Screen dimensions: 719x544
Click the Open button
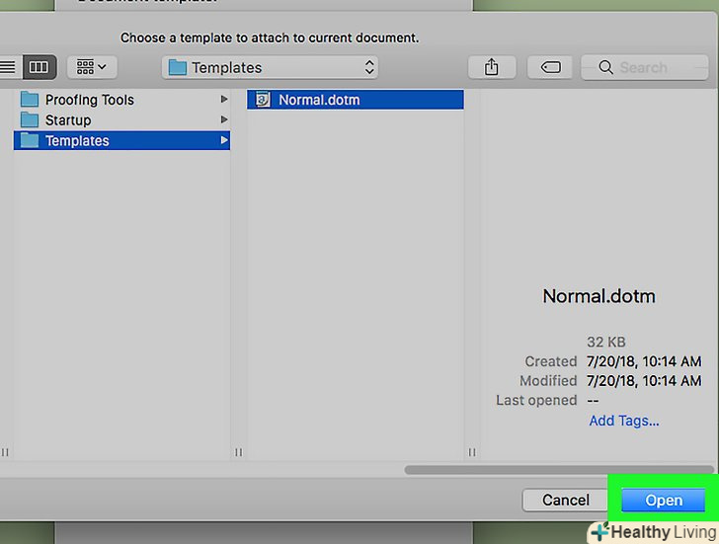(663, 500)
